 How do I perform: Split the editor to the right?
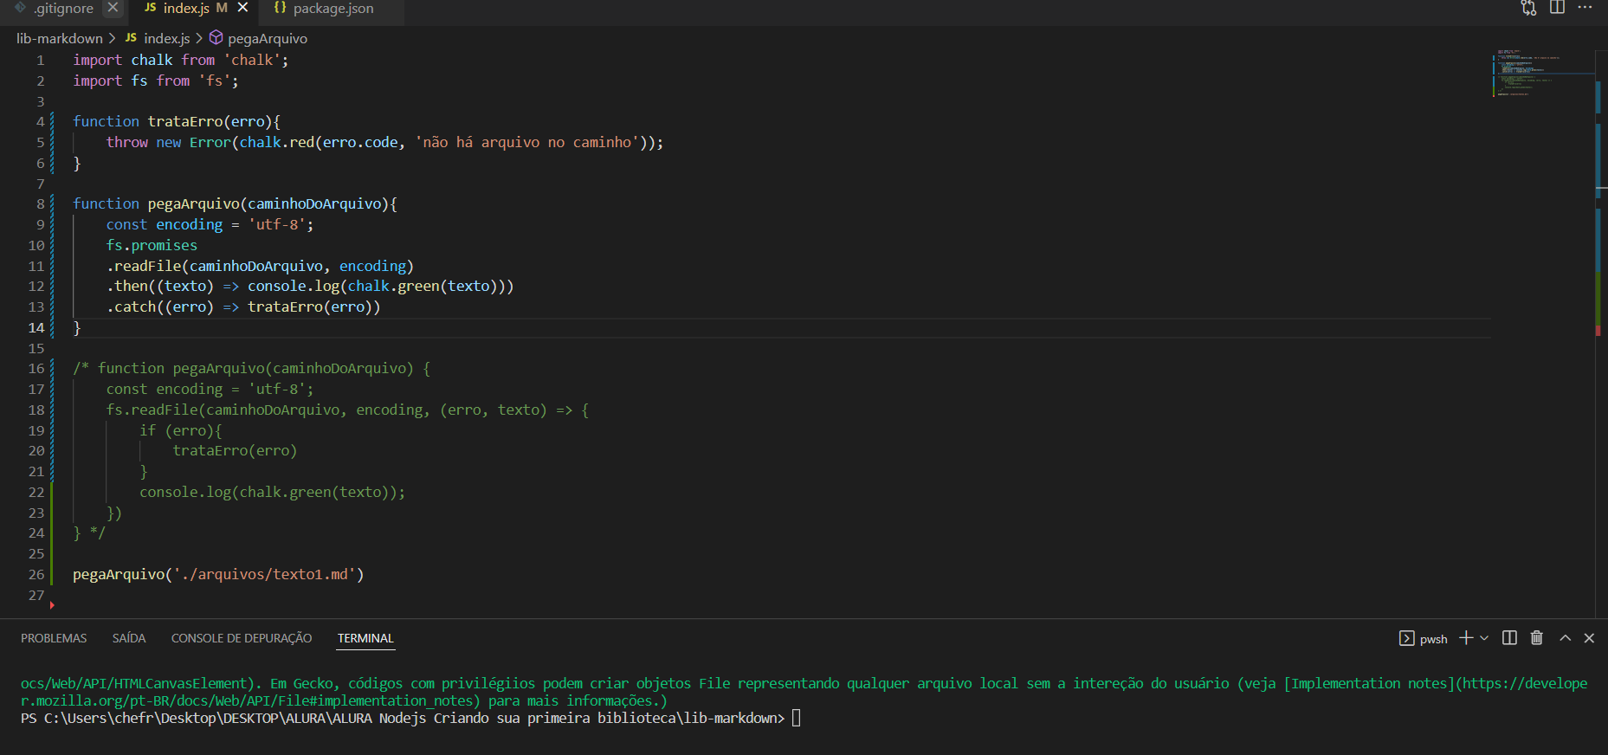click(x=1557, y=8)
